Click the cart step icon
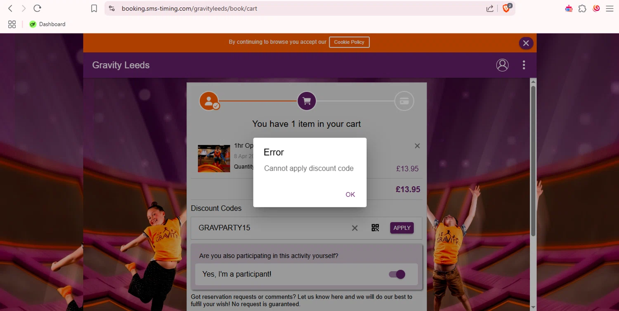The width and height of the screenshot is (619, 311). point(307,101)
